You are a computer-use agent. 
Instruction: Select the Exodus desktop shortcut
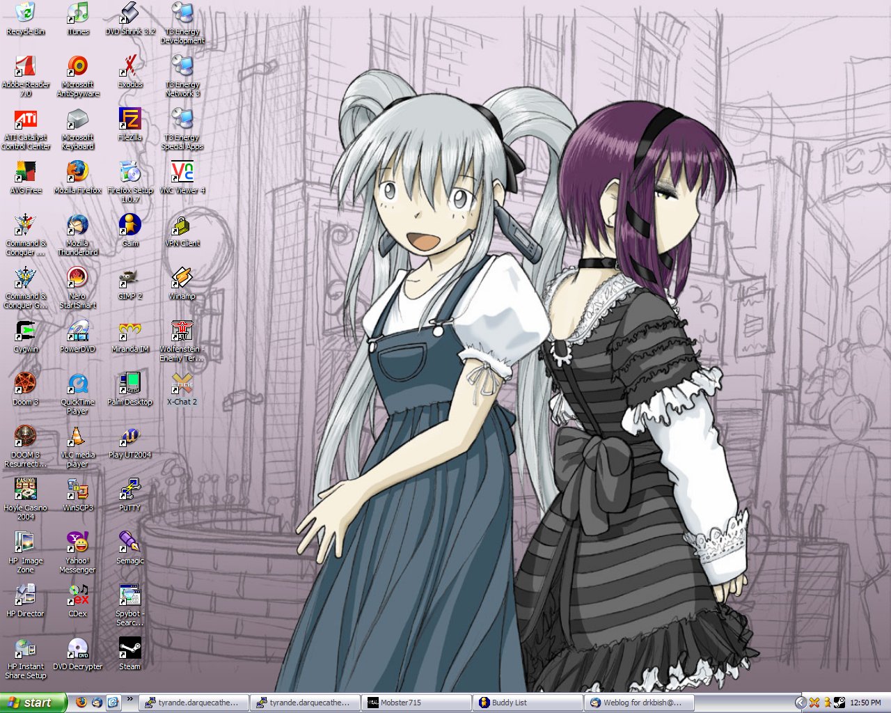(x=130, y=72)
